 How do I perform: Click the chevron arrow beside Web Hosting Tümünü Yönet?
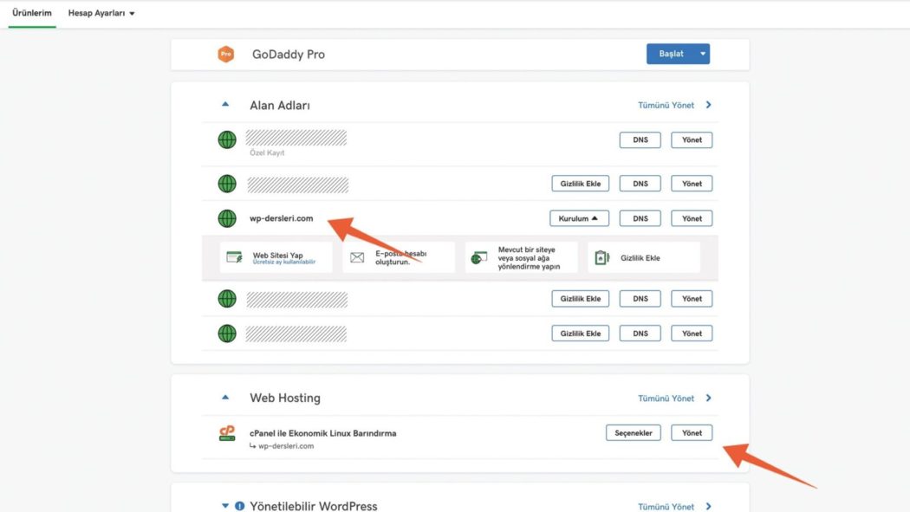coord(709,399)
